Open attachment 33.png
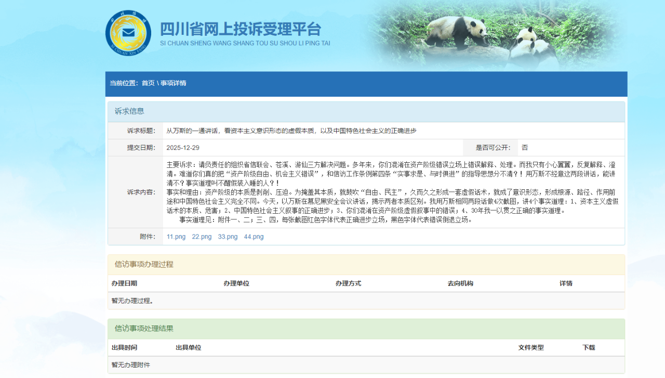The image size is (665, 378). 228,237
